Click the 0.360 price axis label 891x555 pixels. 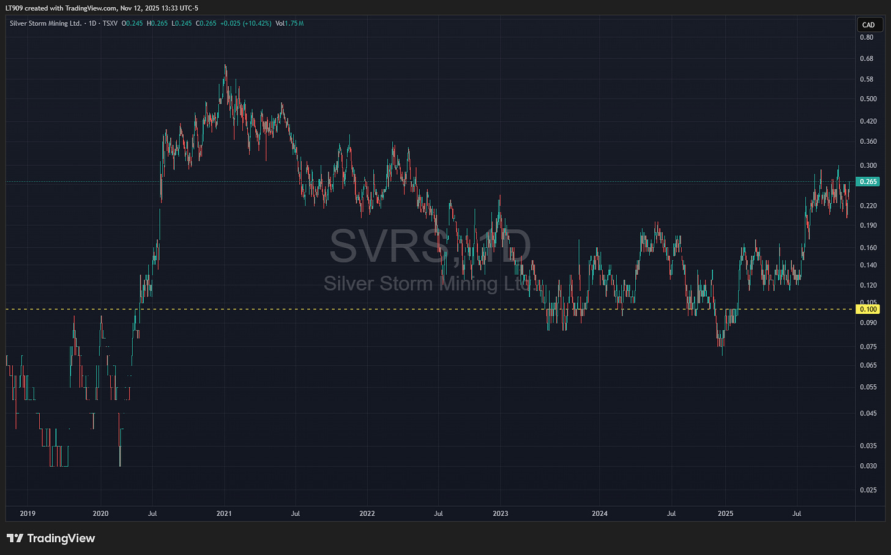868,141
